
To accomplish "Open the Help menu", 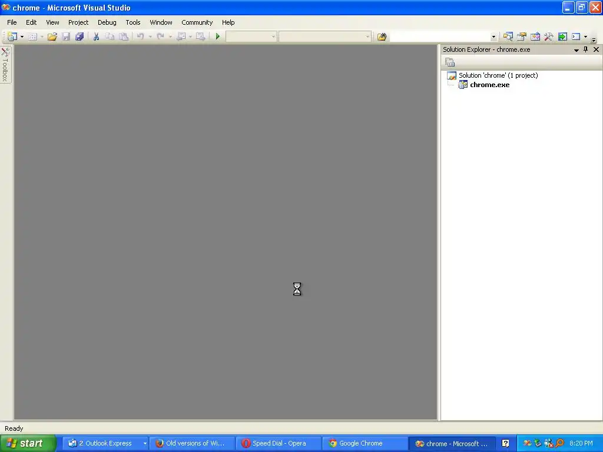I will click(228, 22).
